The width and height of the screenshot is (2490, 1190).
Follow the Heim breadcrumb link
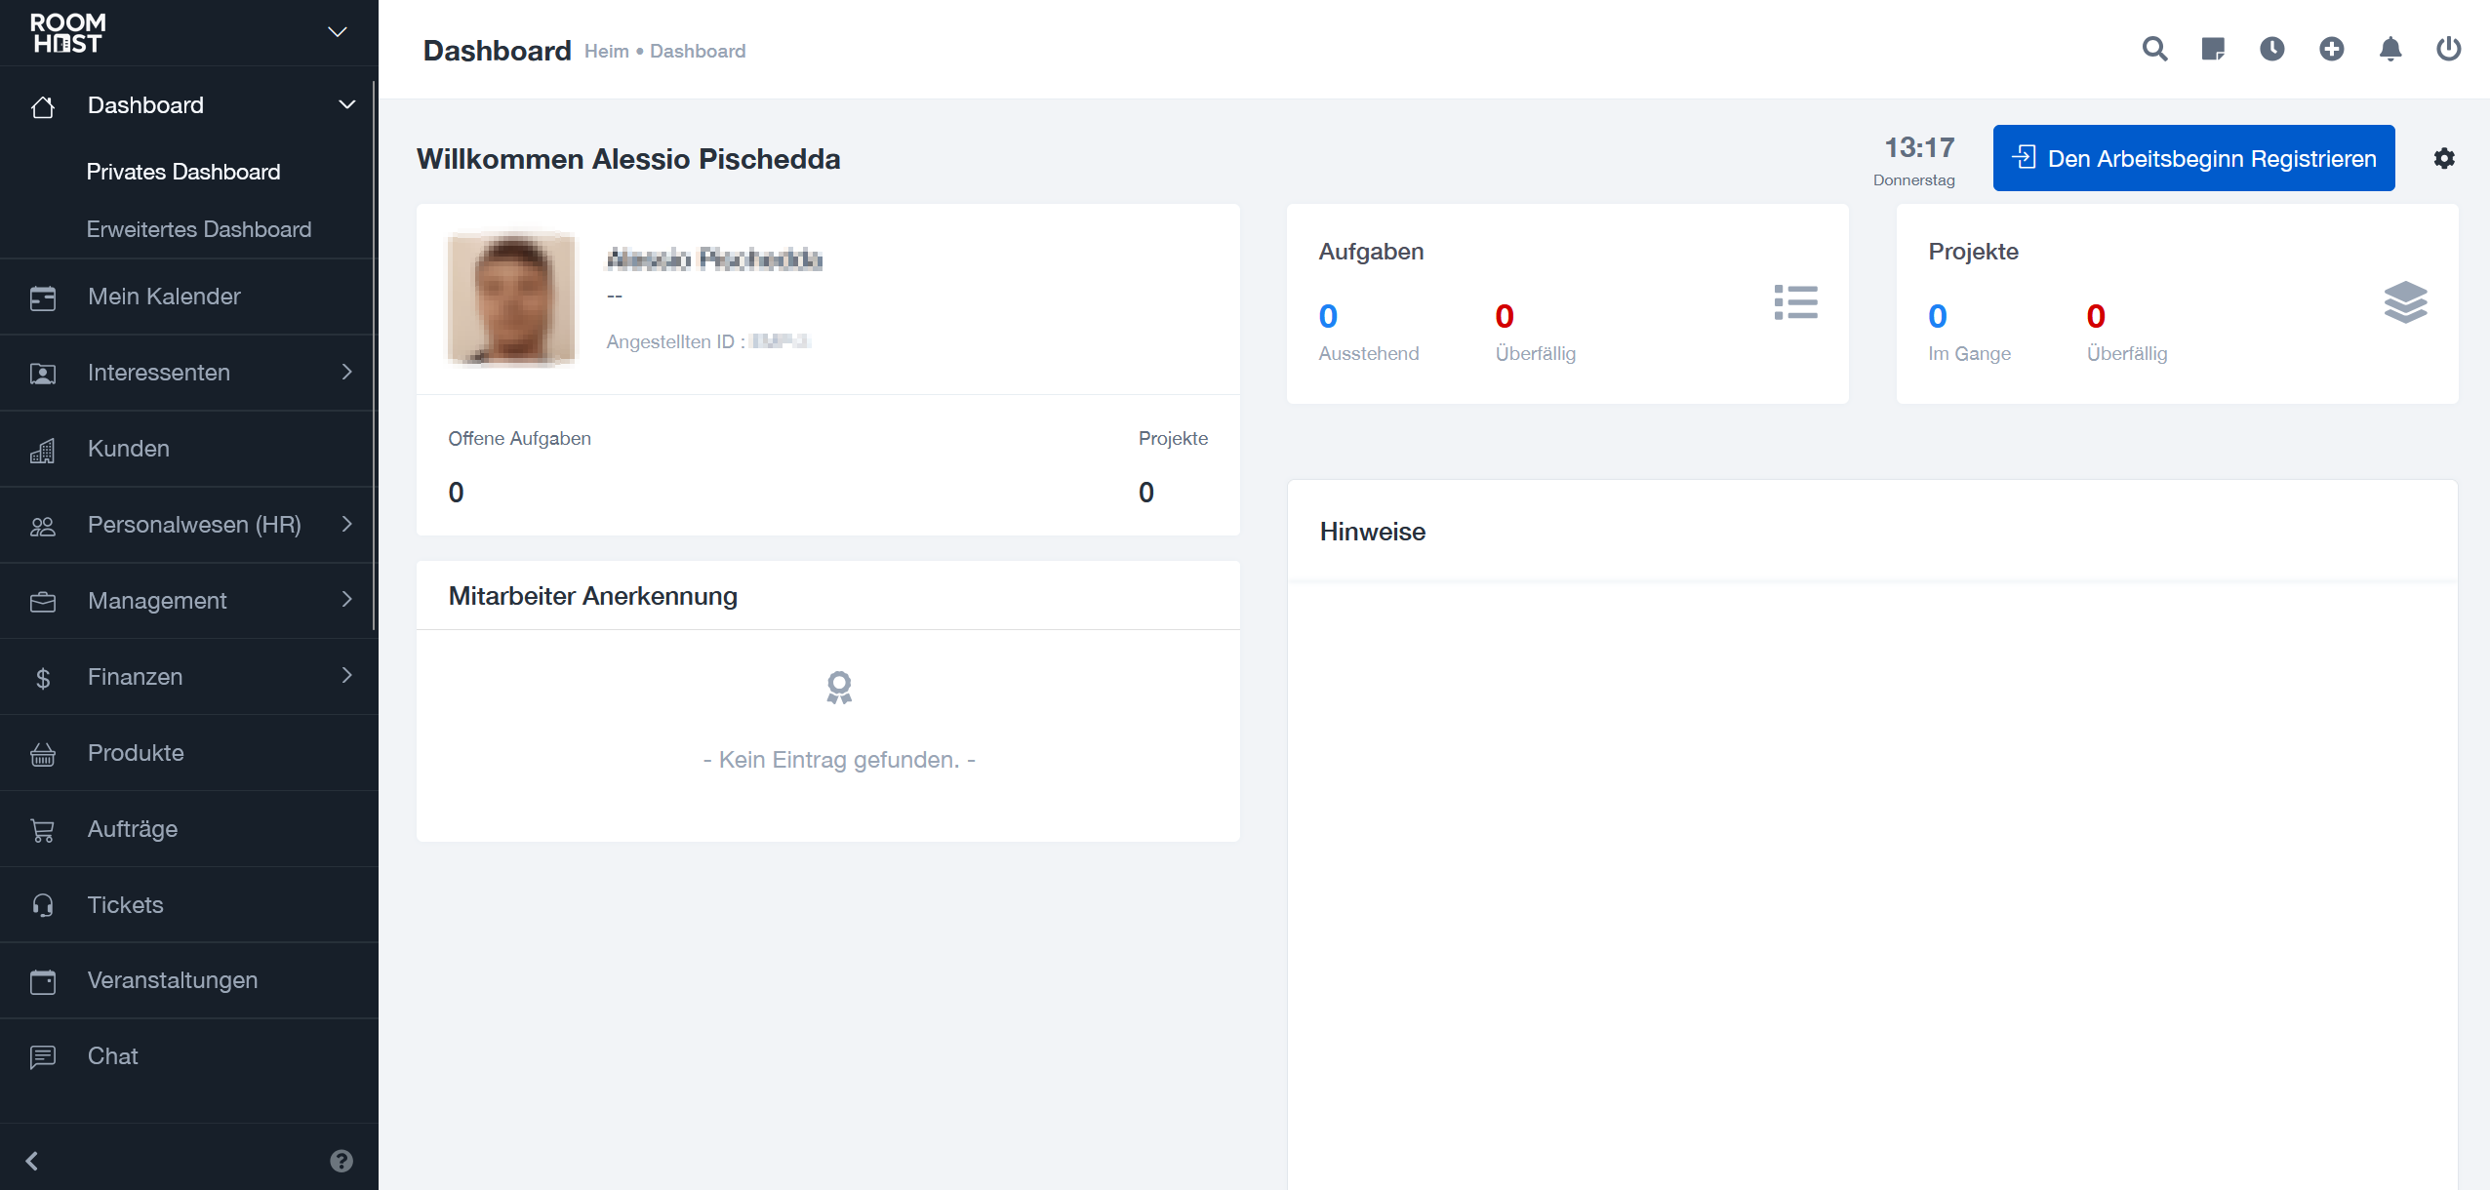606,51
